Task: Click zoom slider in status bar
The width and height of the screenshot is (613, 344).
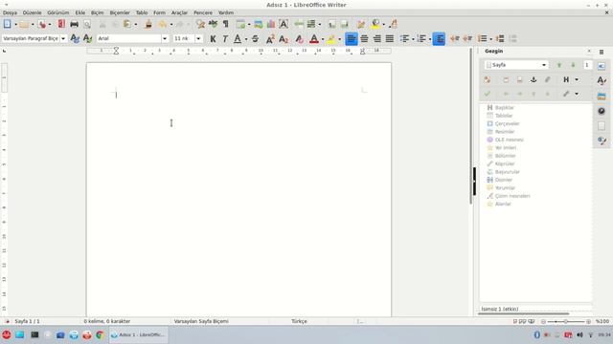Action: (566, 321)
